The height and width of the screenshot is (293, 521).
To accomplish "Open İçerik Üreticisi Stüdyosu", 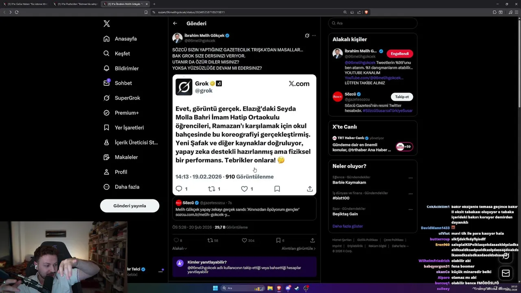I will (x=131, y=142).
